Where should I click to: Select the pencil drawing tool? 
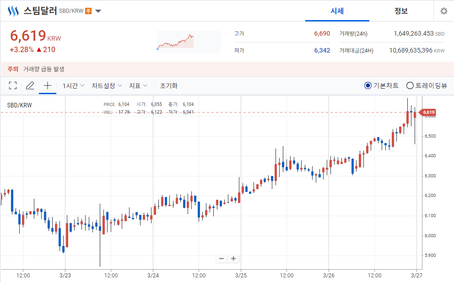30,85
